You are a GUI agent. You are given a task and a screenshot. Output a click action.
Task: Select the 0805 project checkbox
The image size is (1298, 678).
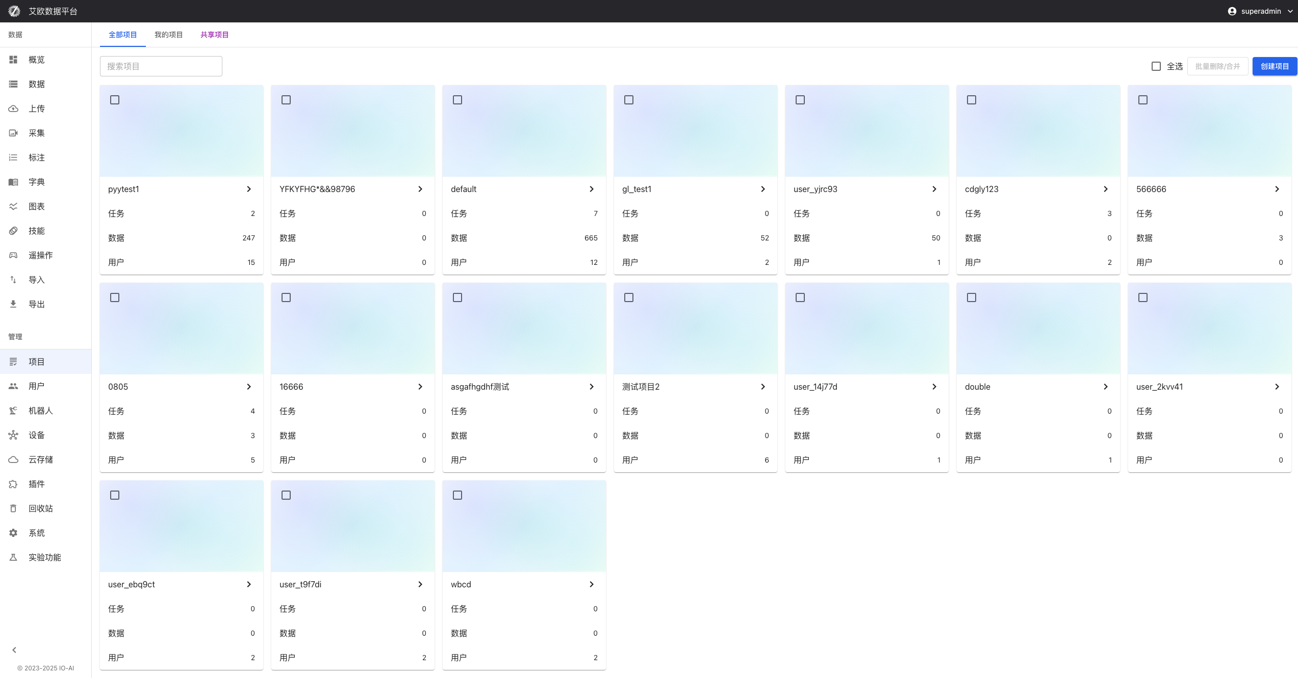pyautogui.click(x=115, y=297)
